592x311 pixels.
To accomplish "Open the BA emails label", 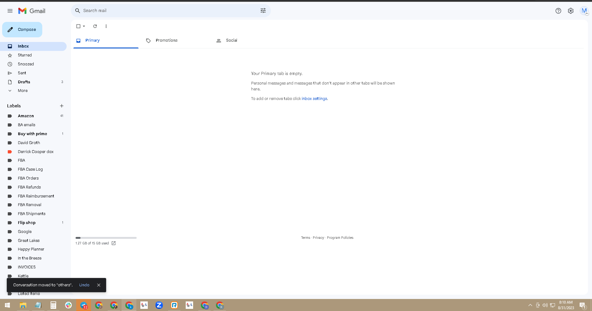I will click(x=33, y=125).
